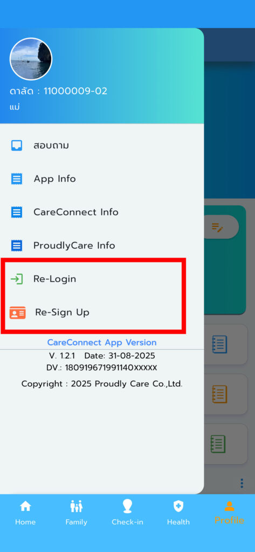Click the orange ID card icon
This screenshot has height=552, width=255.
(x=18, y=313)
